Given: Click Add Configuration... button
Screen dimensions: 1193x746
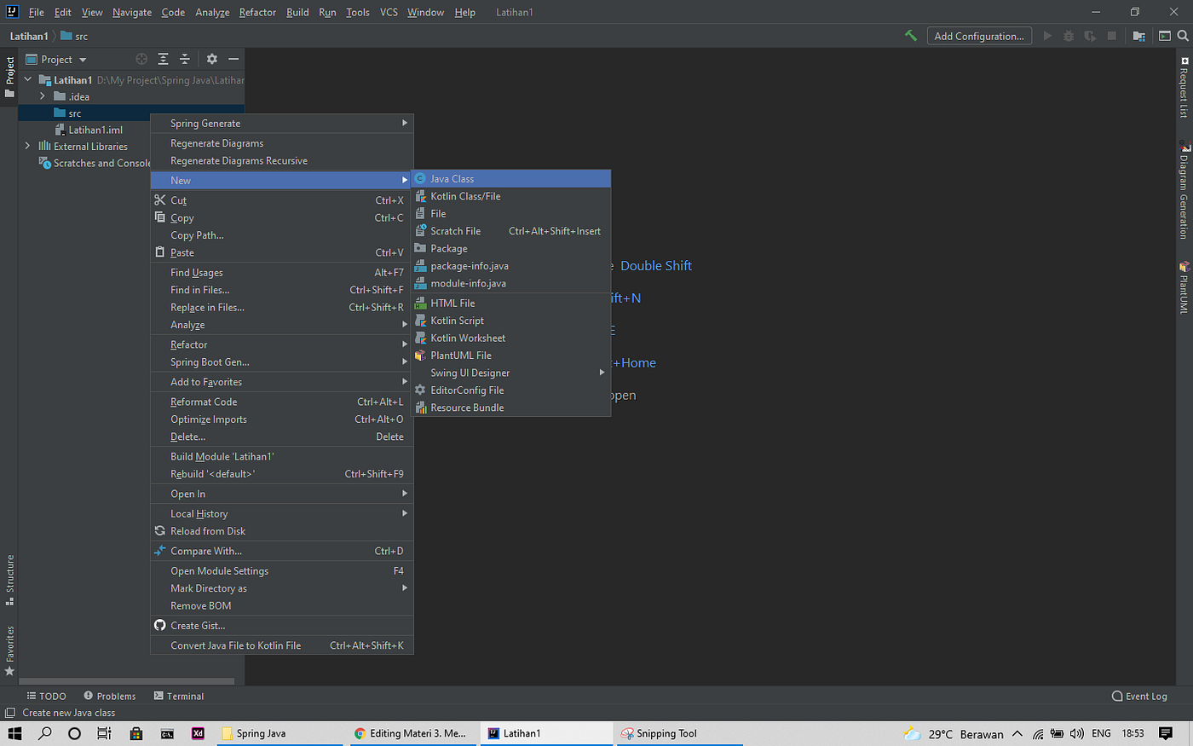Looking at the screenshot, I should tap(979, 36).
